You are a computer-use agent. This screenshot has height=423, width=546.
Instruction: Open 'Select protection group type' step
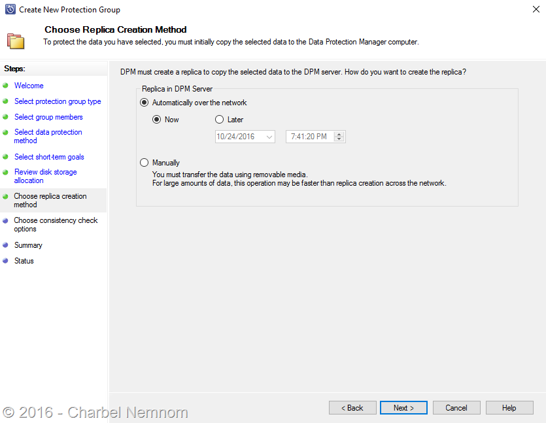click(58, 101)
